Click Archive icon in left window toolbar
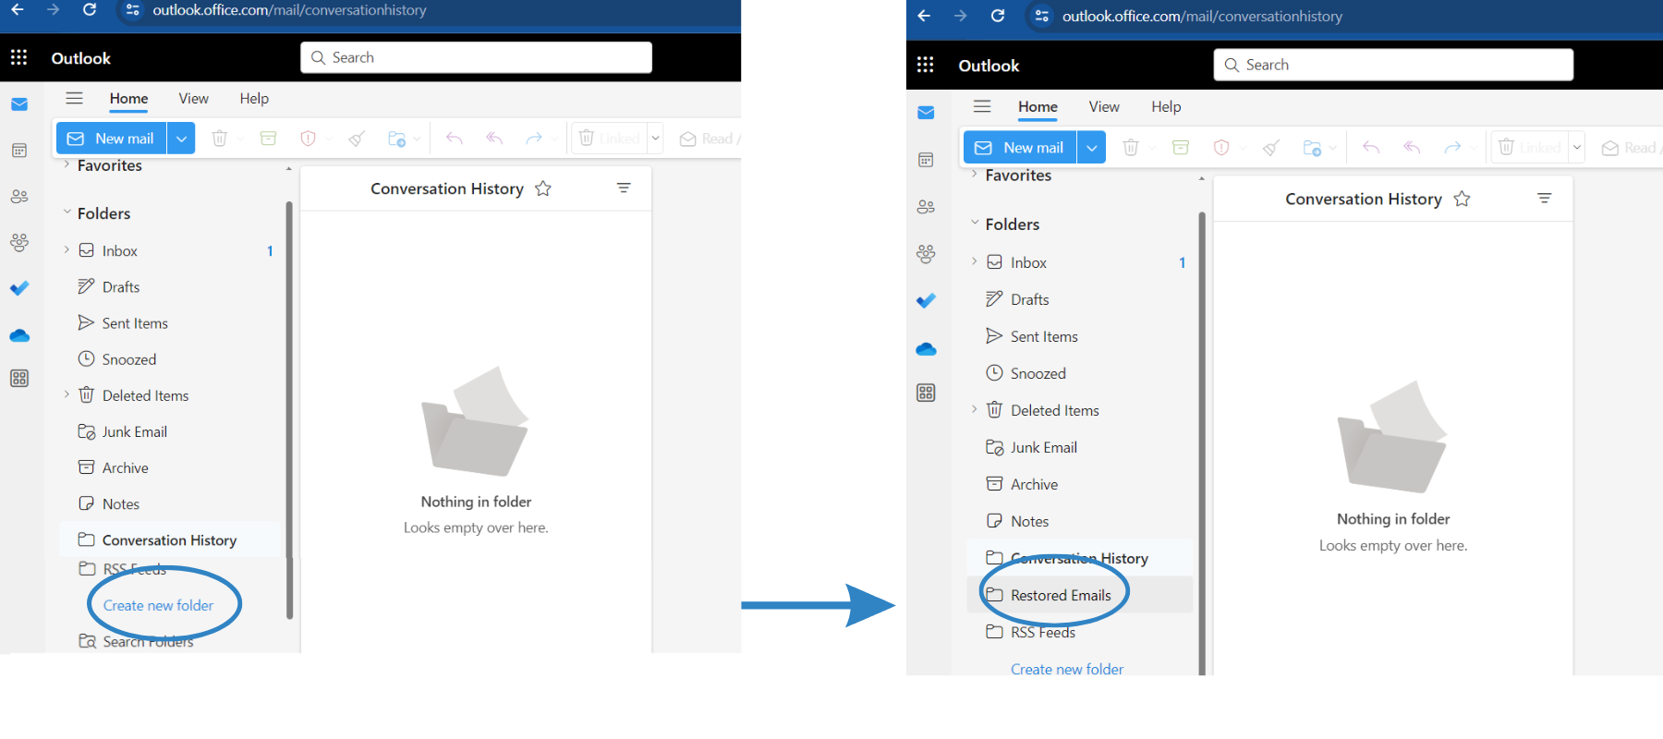This screenshot has height=739, width=1663. coord(269,139)
